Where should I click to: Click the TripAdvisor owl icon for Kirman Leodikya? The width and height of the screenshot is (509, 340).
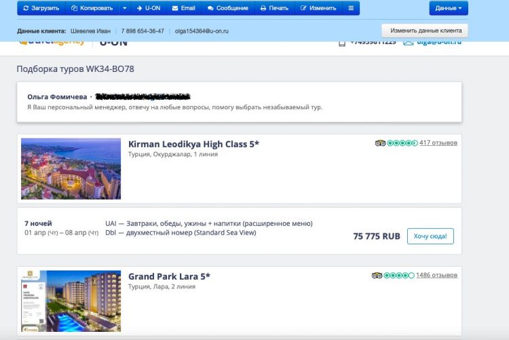click(x=380, y=143)
